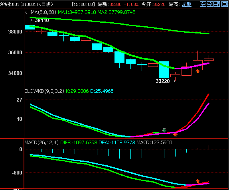This screenshot has height=190, width=229.
Task: Click the 今开 35220 opening price
Action: [x=154, y=4]
